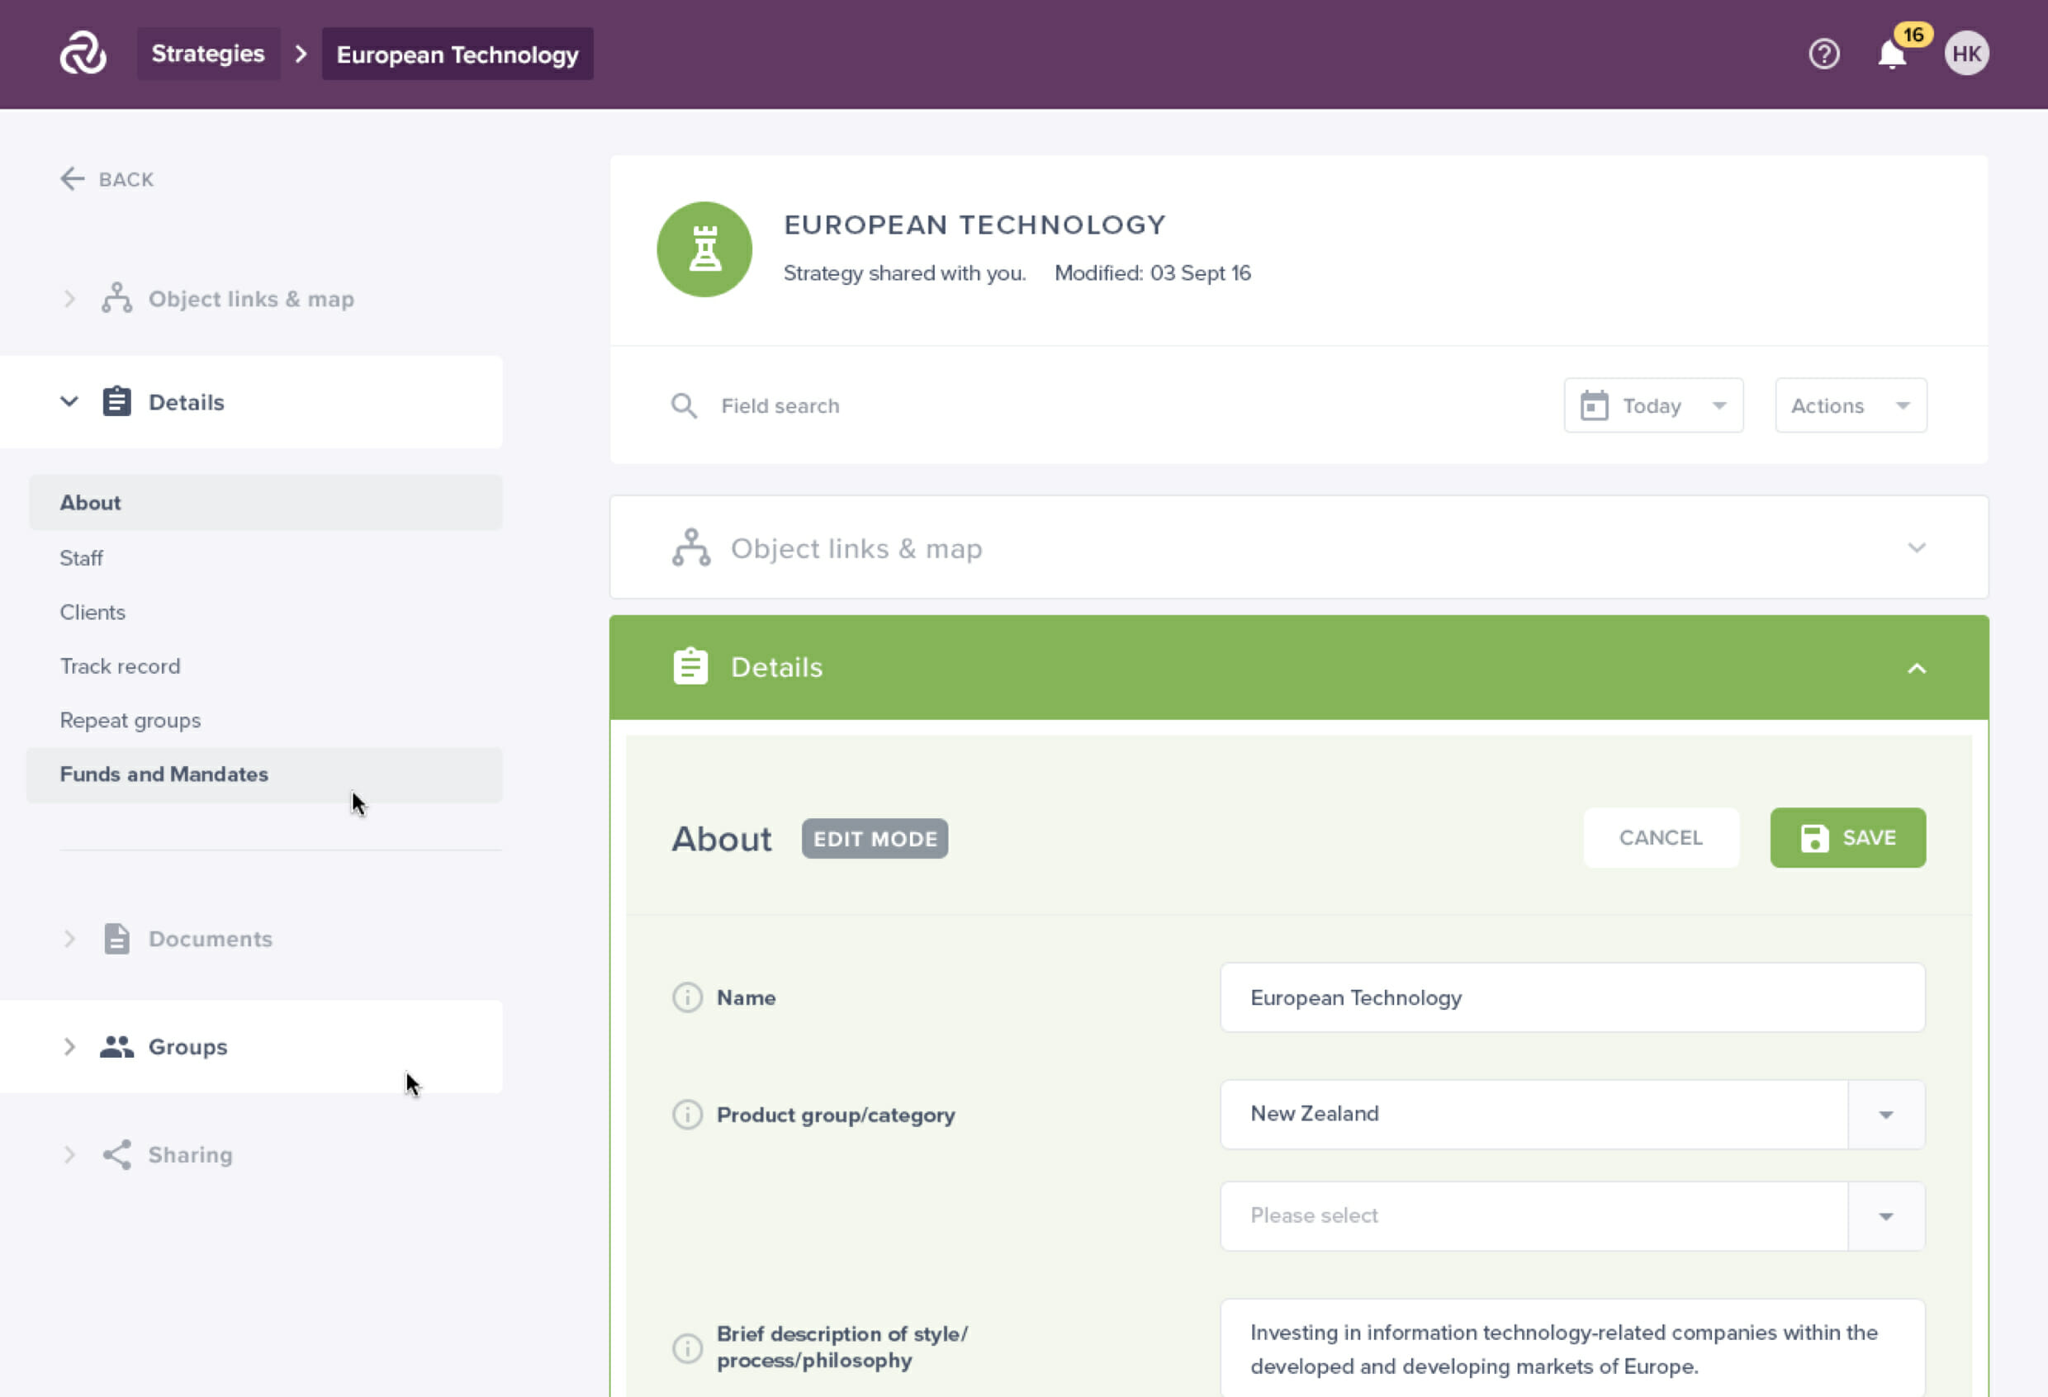Select Repeat groups in sidebar
This screenshot has width=2048, height=1397.
[130, 720]
